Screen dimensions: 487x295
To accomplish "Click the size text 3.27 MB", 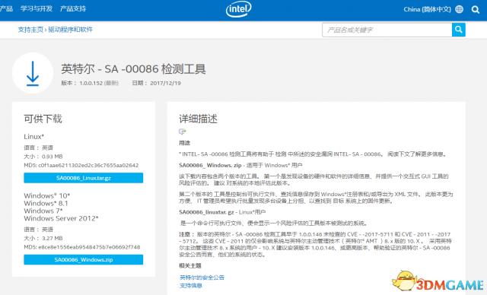I will coord(53,239).
